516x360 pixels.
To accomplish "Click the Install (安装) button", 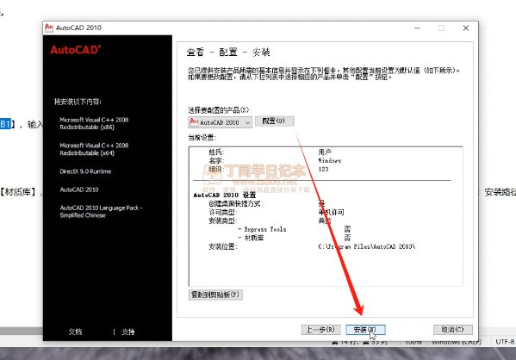I will coord(365,329).
